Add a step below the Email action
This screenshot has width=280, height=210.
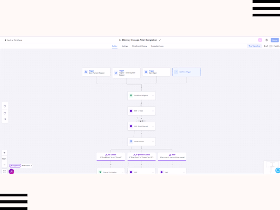[x=142, y=103]
